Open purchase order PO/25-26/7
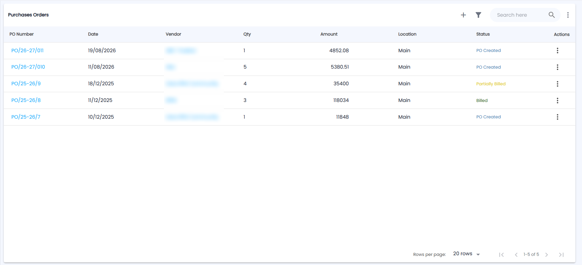Screen dimensions: 582x265 26,117
